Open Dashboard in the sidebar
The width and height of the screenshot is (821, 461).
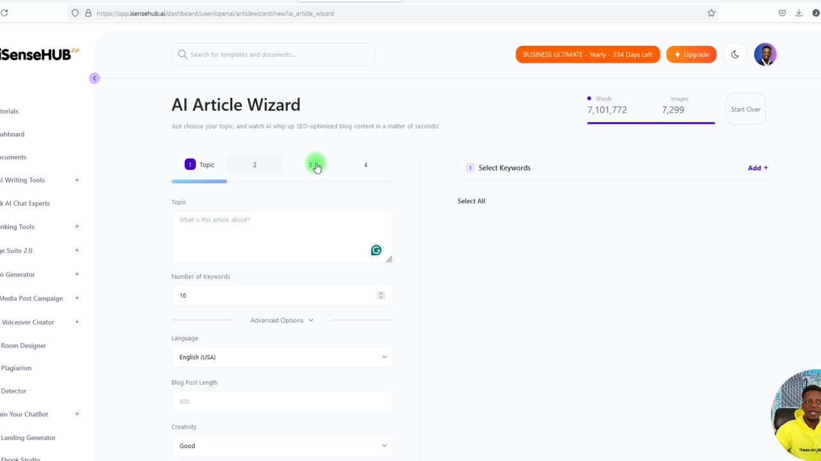[12, 134]
